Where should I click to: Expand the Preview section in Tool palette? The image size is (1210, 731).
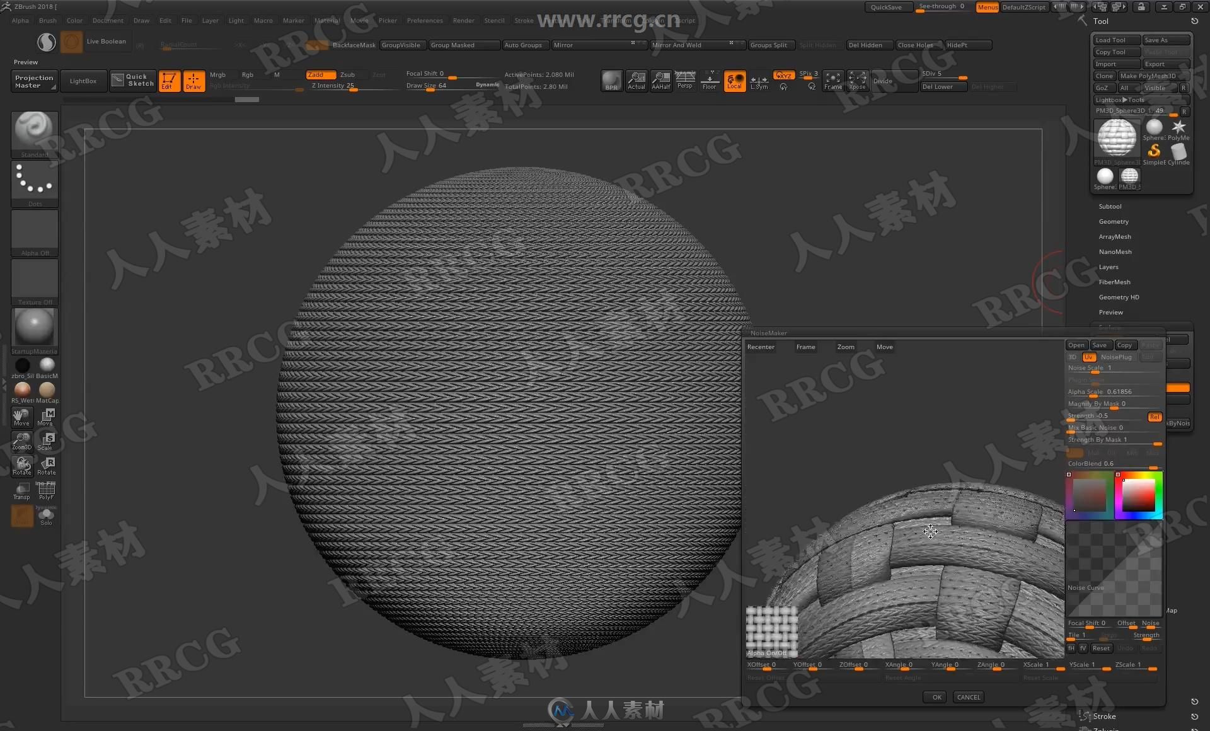(1110, 312)
